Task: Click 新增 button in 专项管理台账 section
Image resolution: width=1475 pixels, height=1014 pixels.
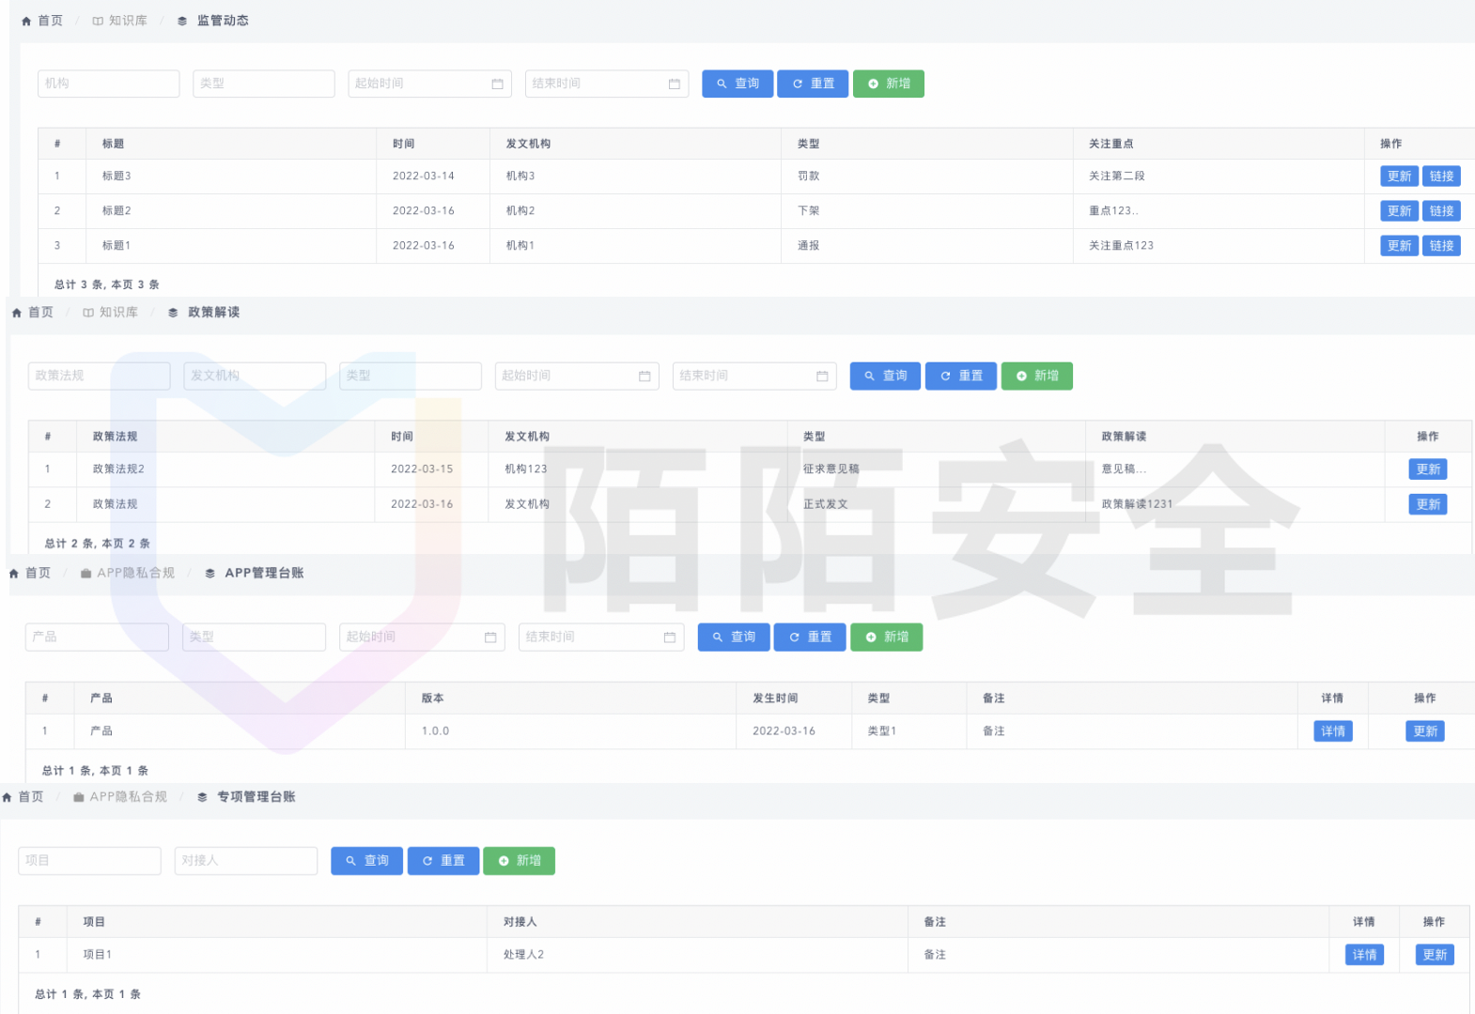Action: tap(519, 861)
